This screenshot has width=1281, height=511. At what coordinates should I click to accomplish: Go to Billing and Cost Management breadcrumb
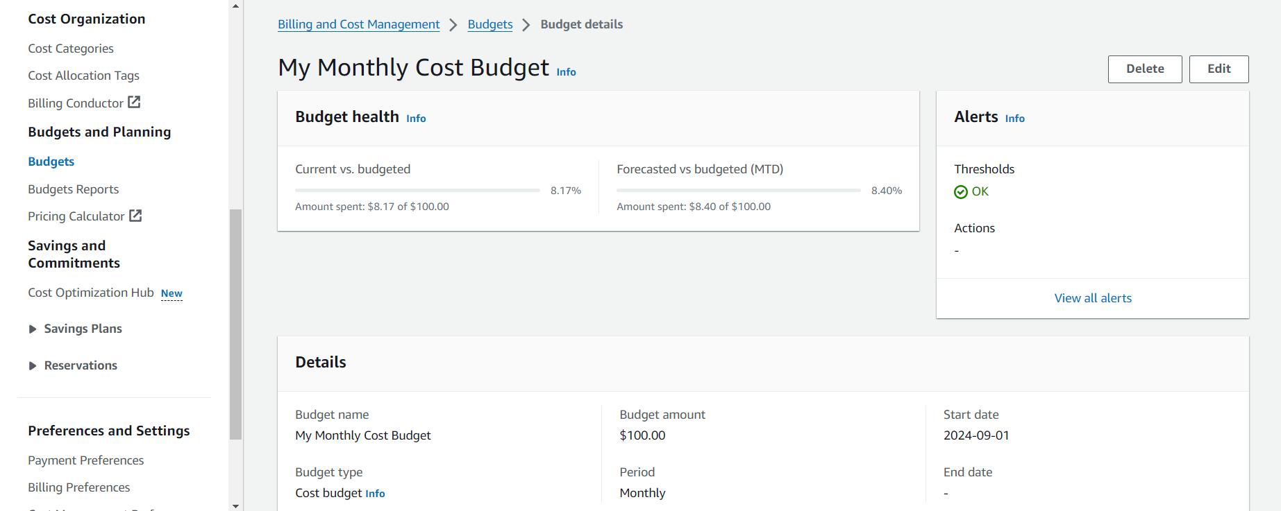(359, 24)
